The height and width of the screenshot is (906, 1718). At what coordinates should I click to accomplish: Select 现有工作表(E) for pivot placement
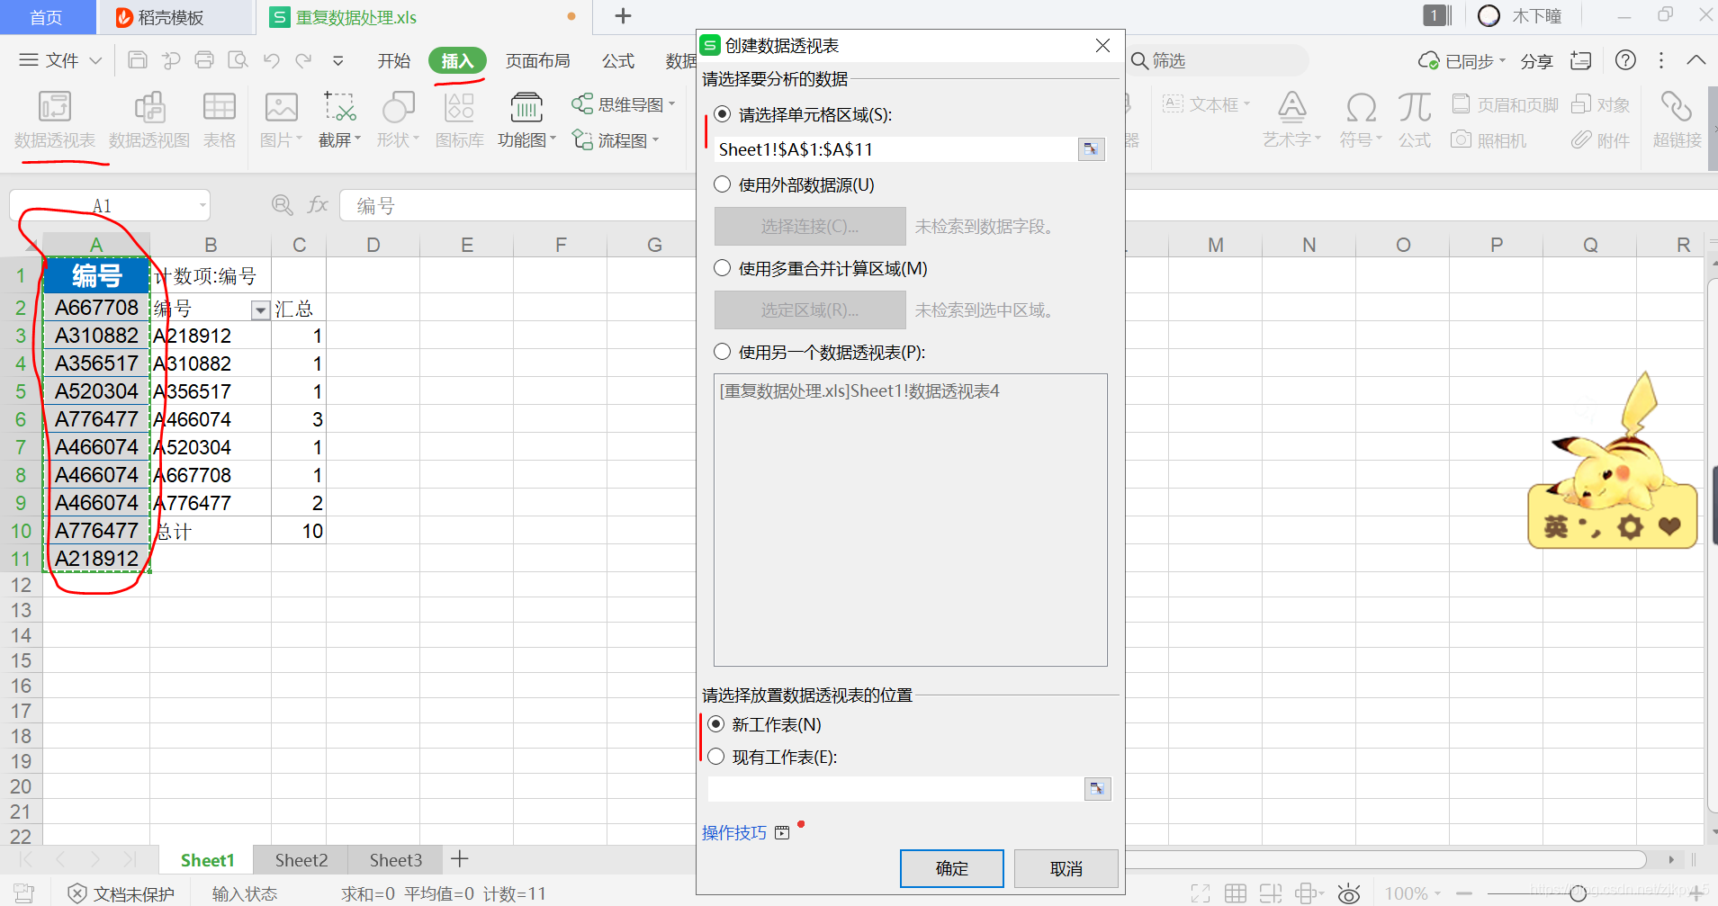tap(716, 757)
